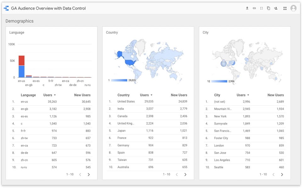Click India in the Country table

point(120,109)
